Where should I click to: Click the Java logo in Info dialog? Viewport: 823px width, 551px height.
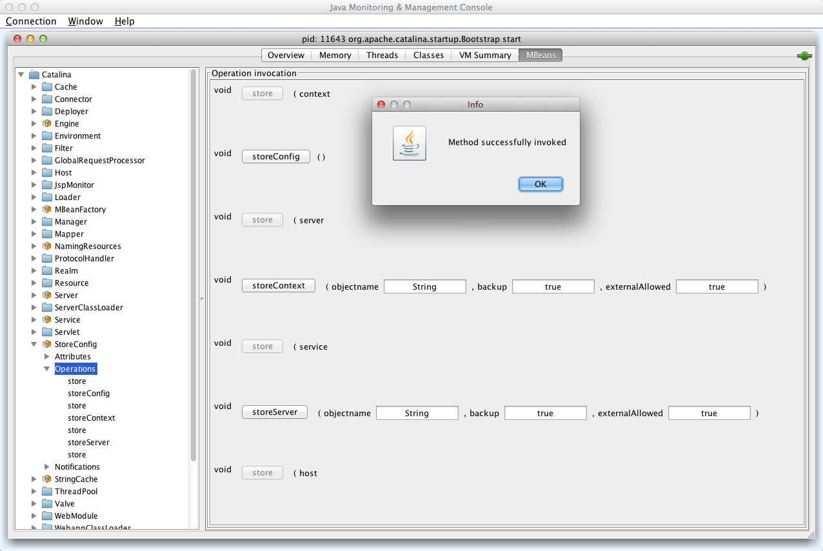[410, 143]
